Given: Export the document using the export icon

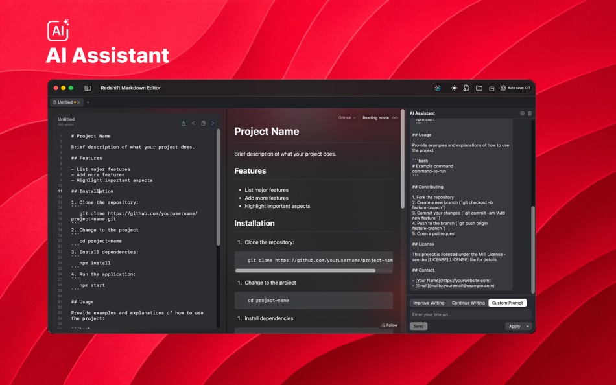Looking at the screenshot, I should [493, 87].
